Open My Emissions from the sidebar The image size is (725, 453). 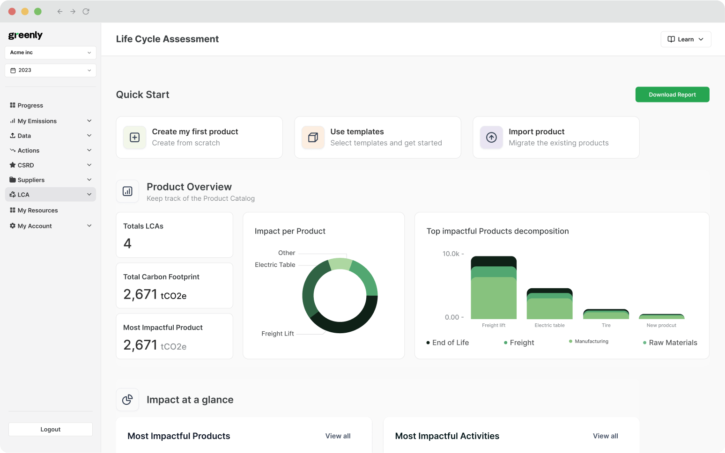(x=13, y=121)
